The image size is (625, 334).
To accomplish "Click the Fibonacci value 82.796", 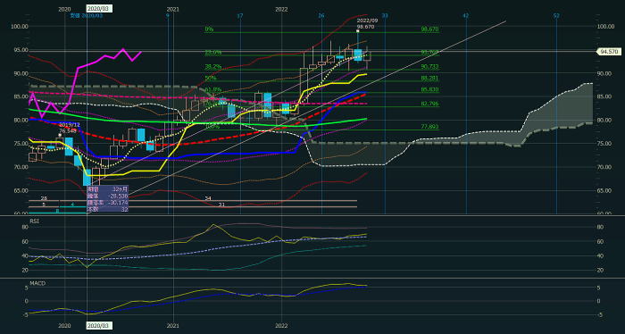I will 429,104.
